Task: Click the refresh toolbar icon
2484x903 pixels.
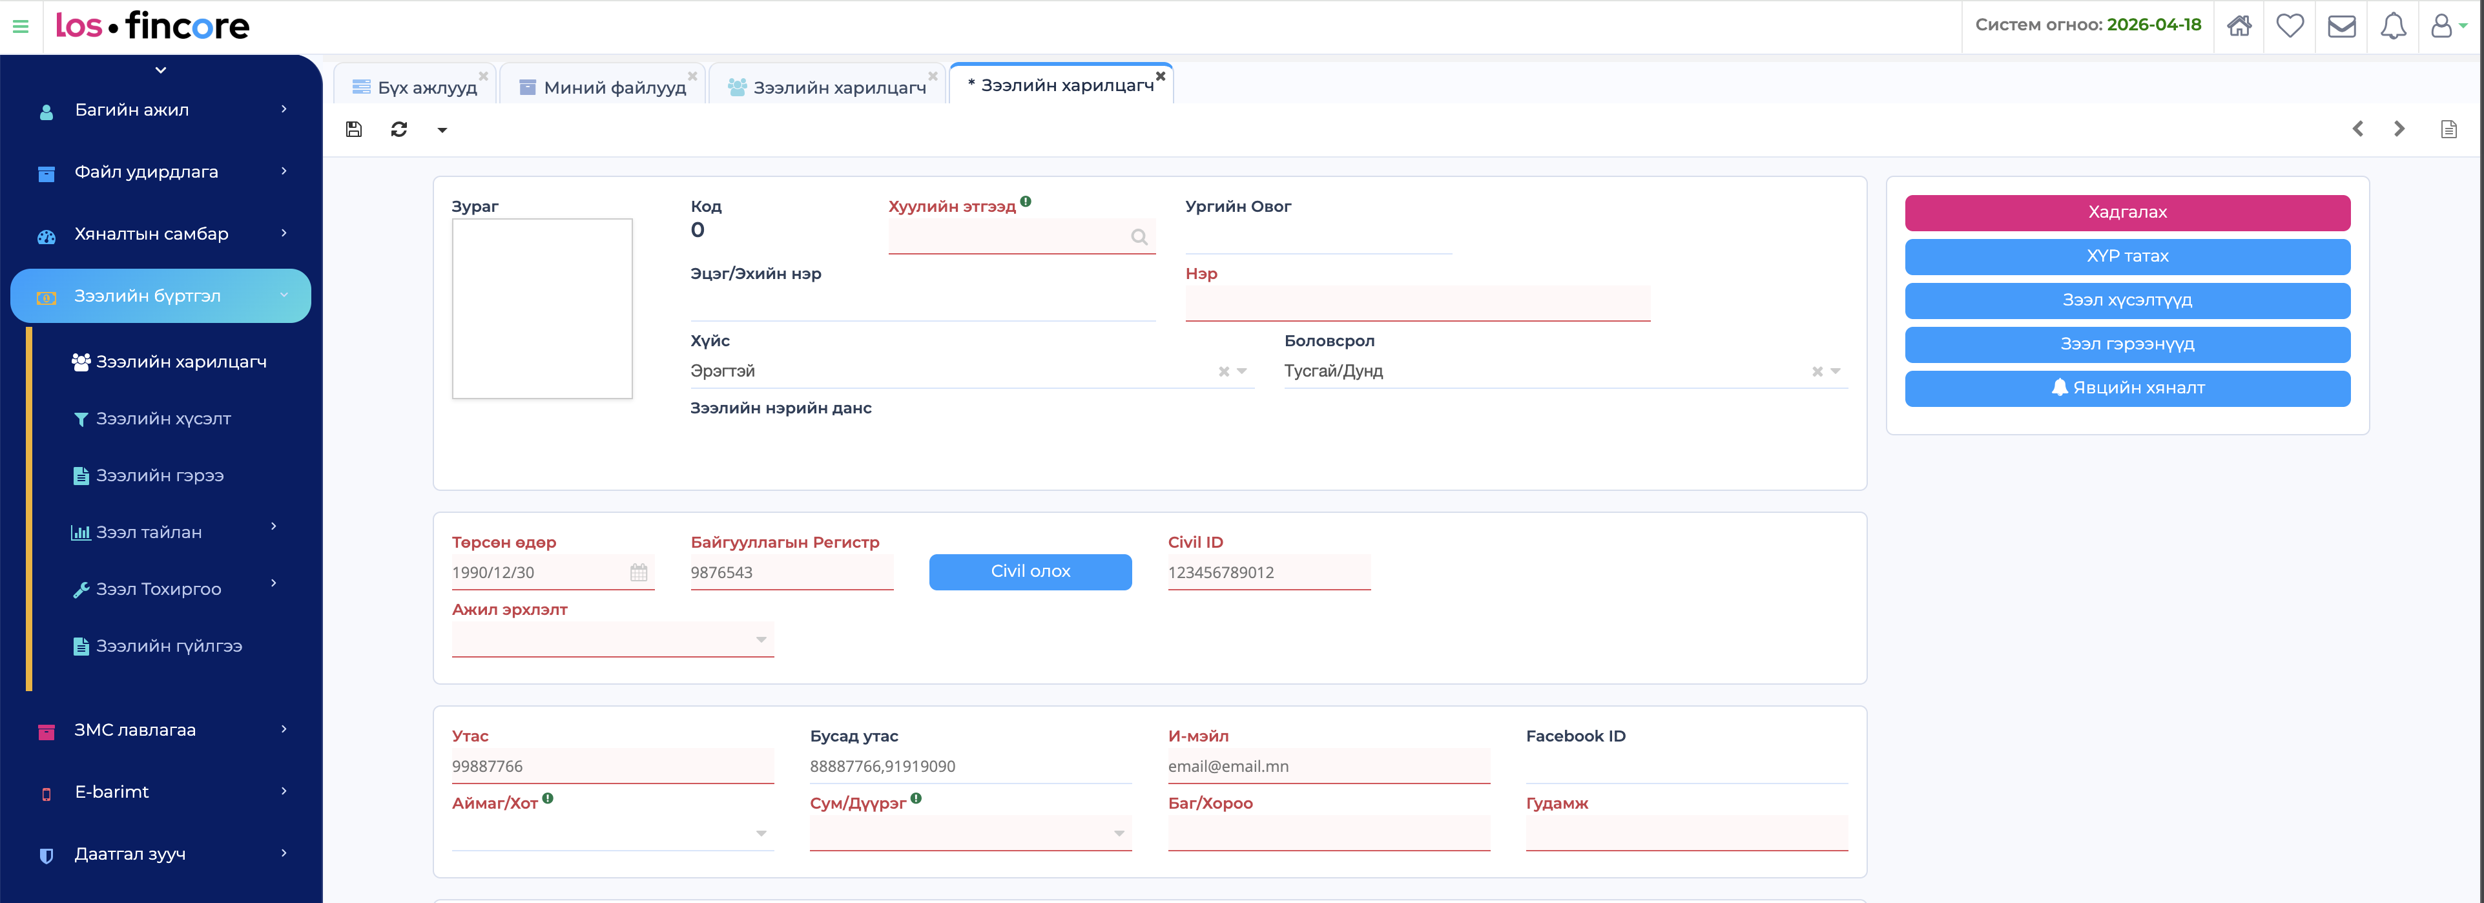Action: coord(399,129)
